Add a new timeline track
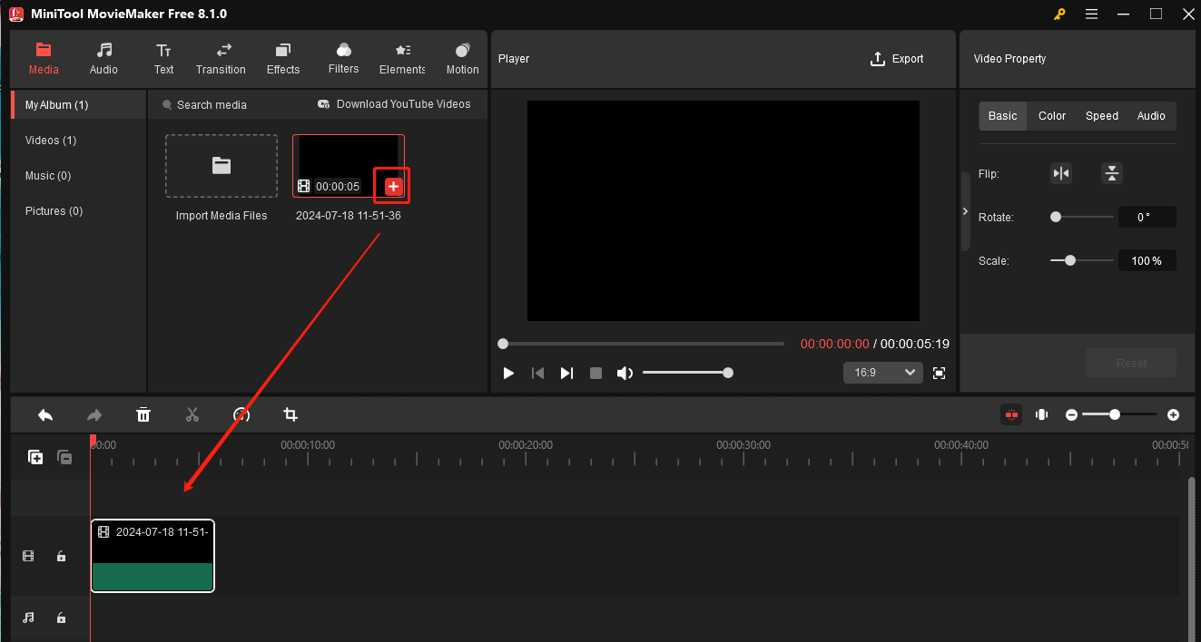The width and height of the screenshot is (1201, 642). click(35, 458)
